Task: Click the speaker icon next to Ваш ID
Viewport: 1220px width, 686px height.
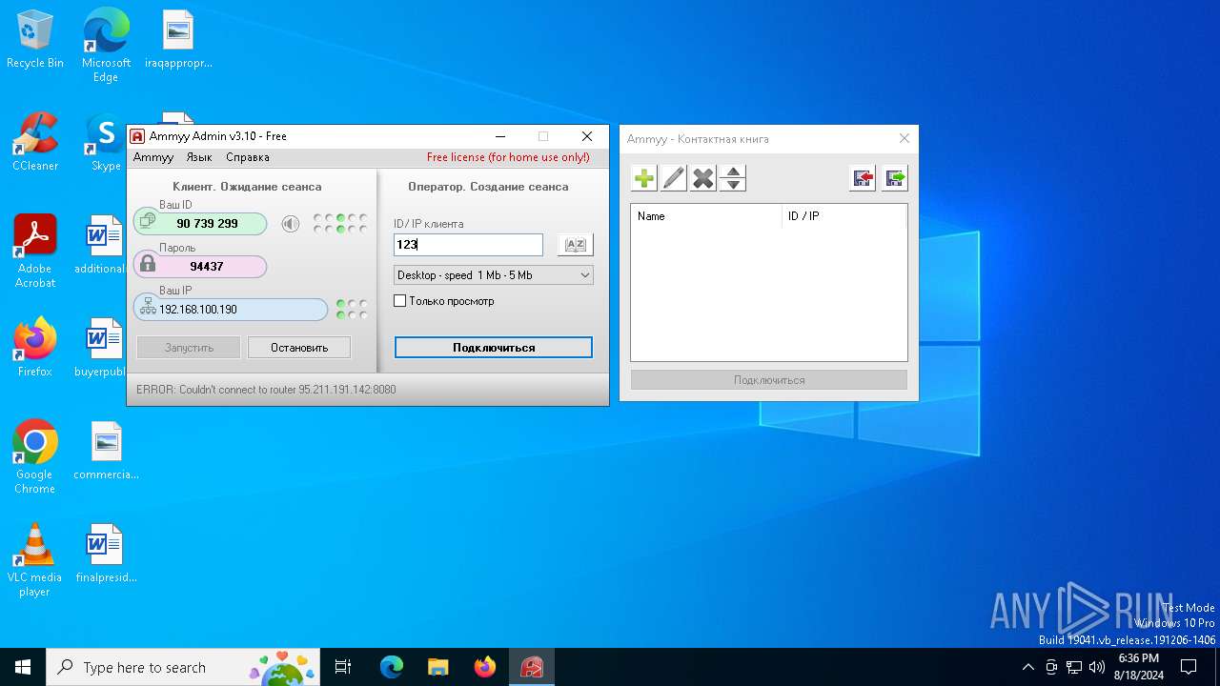Action: click(x=291, y=224)
